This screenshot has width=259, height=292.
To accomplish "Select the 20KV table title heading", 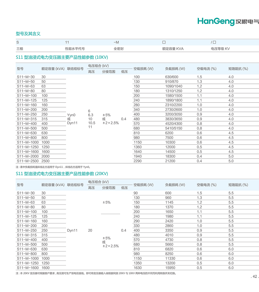I will pos(62,174).
